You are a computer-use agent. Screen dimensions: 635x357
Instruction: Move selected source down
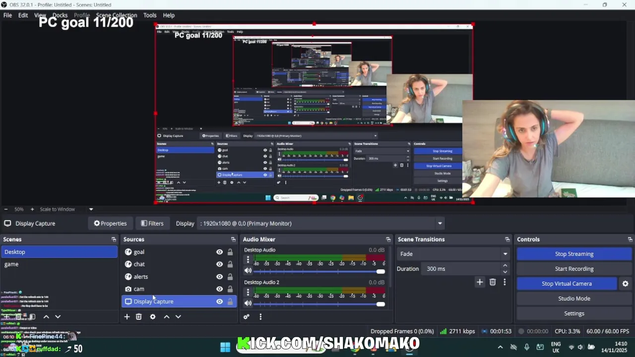pos(179,317)
